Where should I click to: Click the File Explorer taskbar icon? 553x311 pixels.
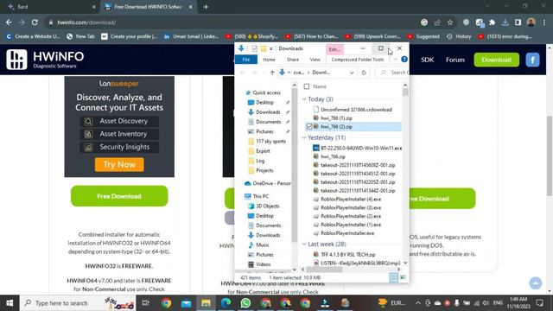tap(206, 303)
